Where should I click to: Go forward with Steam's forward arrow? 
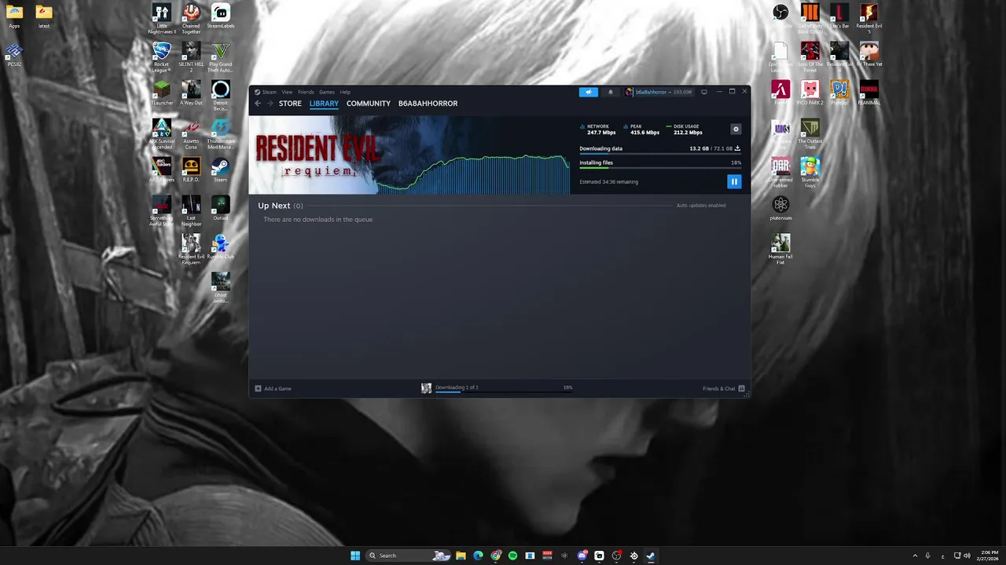(270, 104)
